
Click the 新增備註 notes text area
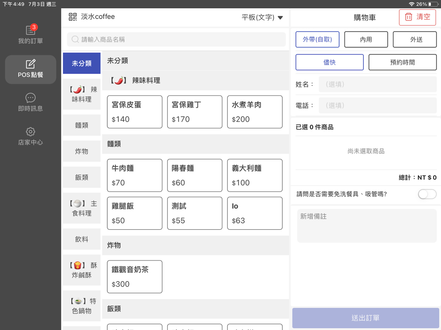[367, 226]
